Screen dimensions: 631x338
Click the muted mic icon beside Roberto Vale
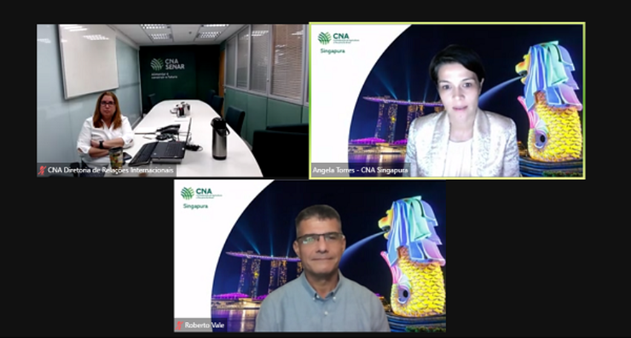point(180,325)
